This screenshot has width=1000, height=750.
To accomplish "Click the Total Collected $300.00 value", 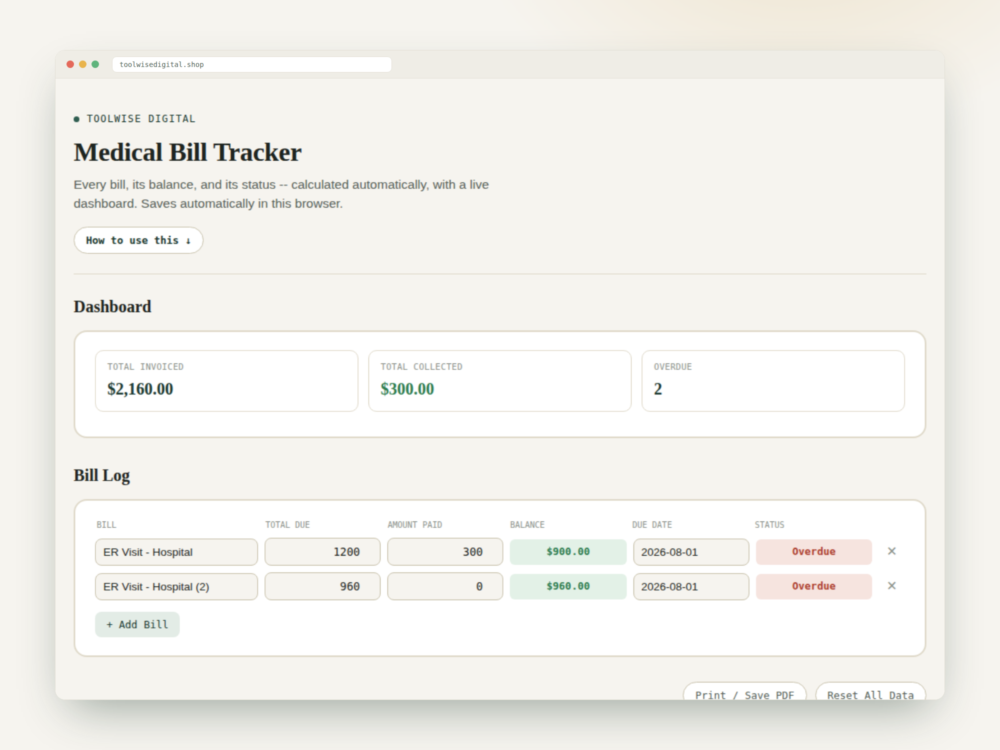I will coord(407,389).
